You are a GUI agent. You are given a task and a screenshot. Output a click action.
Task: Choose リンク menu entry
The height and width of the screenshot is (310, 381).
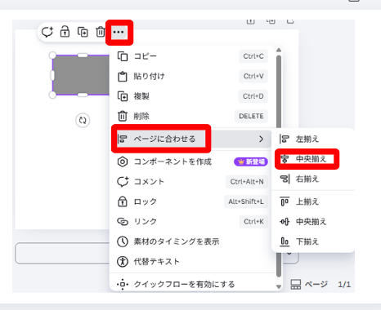192,222
